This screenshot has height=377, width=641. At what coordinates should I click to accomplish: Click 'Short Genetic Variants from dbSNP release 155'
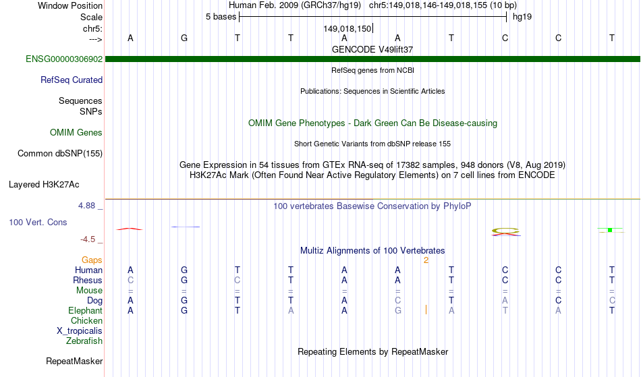click(x=372, y=144)
